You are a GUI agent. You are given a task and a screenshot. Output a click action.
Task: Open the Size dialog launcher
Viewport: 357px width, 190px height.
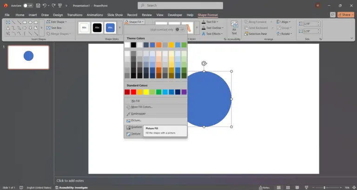(320, 39)
